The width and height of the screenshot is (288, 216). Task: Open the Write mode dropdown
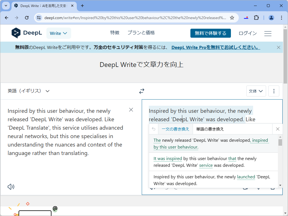pyautogui.click(x=58, y=33)
